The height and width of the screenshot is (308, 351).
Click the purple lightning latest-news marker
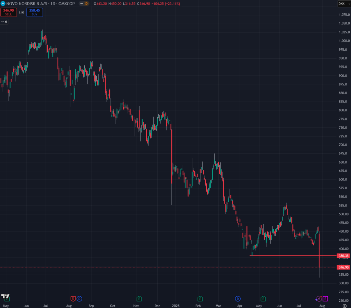coord(318,299)
